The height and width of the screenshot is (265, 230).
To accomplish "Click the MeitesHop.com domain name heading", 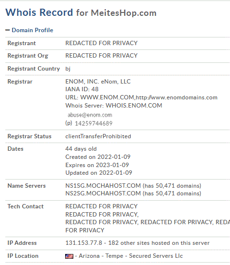I will click(124, 13).
